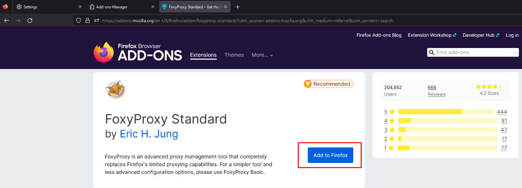522x188 pixels.
Task: Open a new tab with the plus button
Action: [238, 7]
